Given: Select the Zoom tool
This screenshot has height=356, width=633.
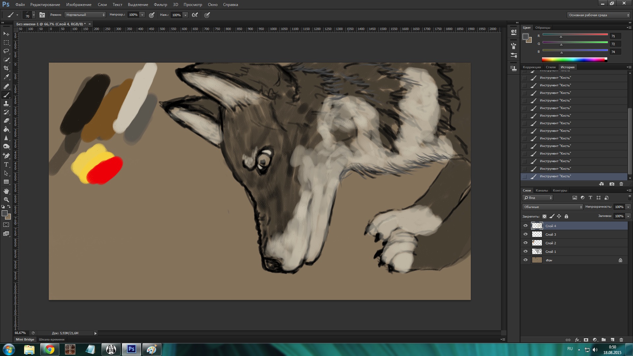Looking at the screenshot, I should (x=6, y=200).
